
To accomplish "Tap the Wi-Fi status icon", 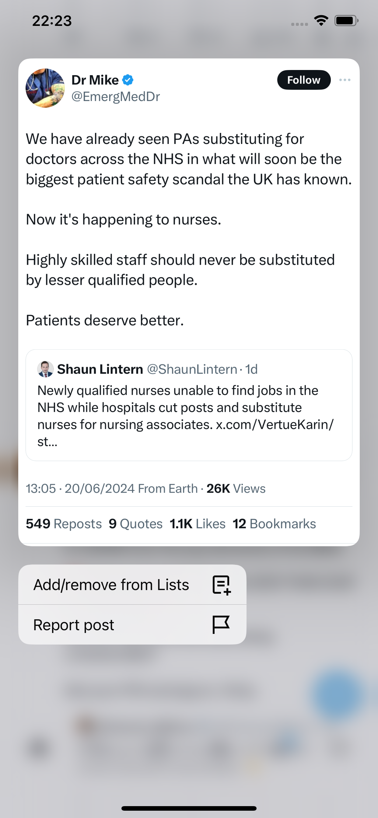I will pos(321,21).
